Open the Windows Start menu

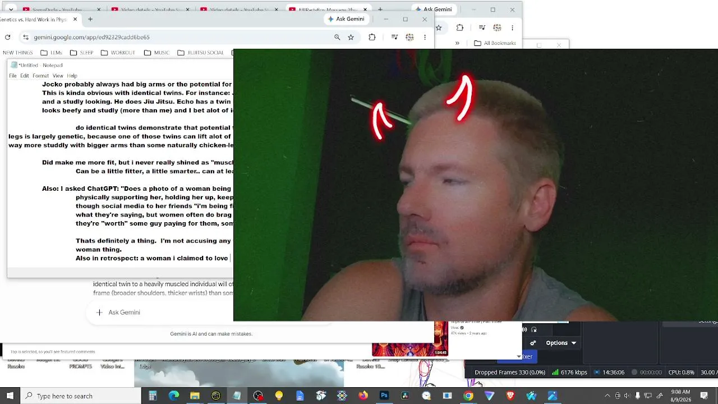(x=10, y=396)
